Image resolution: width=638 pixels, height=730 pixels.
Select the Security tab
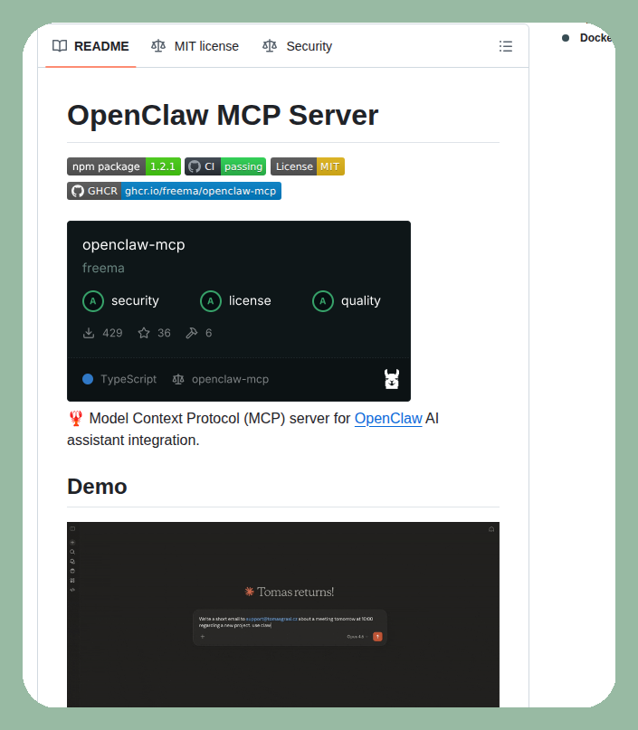tap(297, 46)
